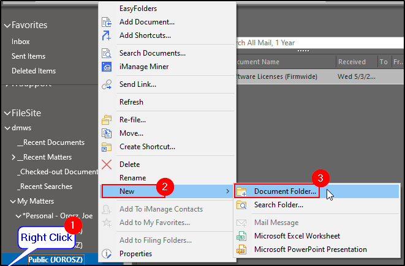Select Microsoft Excel Worksheet submenu entry
Image resolution: width=405 pixels, height=266 pixels.
(x=297, y=236)
